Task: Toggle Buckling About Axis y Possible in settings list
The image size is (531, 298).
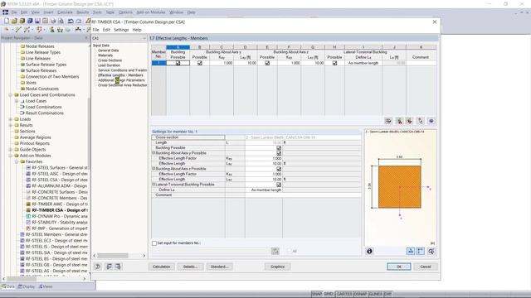Action: coord(279,153)
